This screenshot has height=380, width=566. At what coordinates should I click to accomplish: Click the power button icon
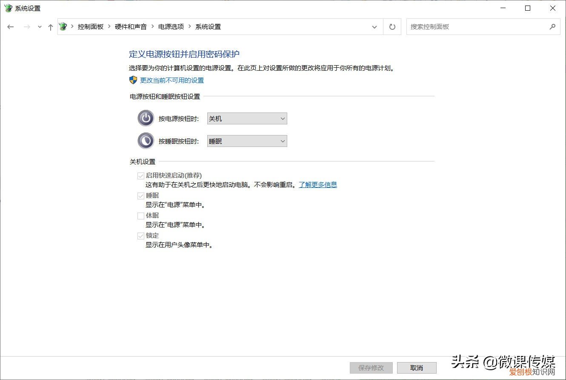(x=146, y=118)
